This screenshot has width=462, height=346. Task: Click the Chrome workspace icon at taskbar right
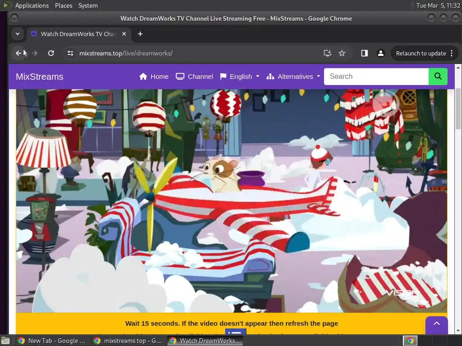coord(410,341)
